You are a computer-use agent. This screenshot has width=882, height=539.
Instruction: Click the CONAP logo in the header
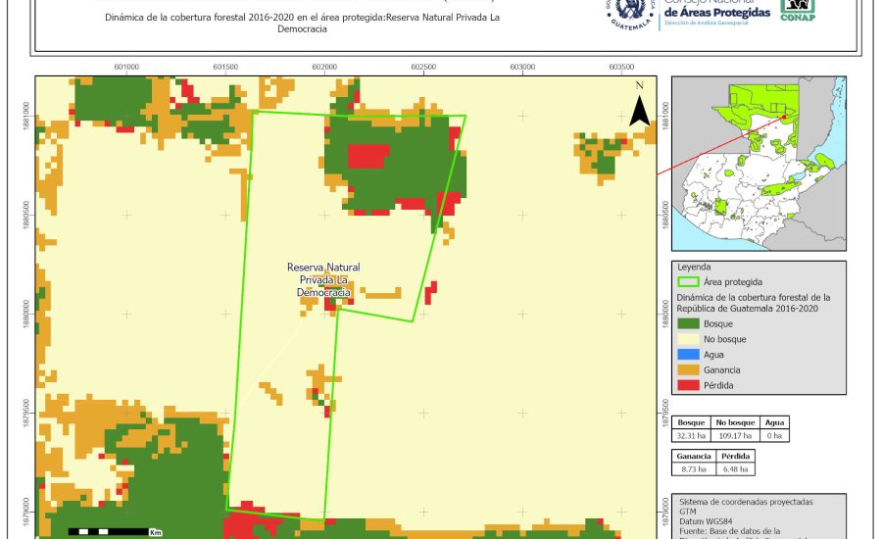pos(797,10)
